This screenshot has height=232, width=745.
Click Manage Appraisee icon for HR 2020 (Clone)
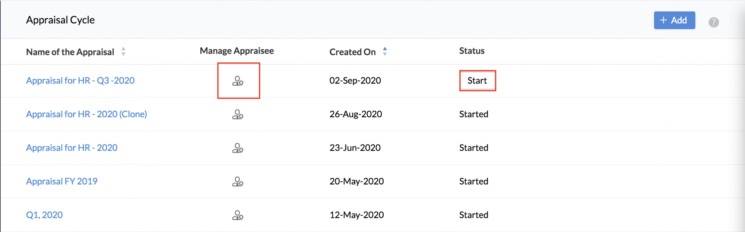(238, 114)
